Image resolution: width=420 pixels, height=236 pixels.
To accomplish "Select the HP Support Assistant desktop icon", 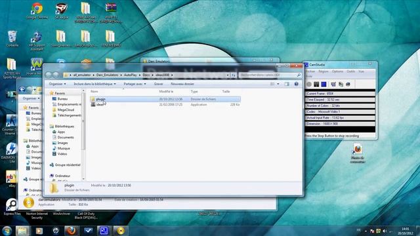I will point(37,41).
